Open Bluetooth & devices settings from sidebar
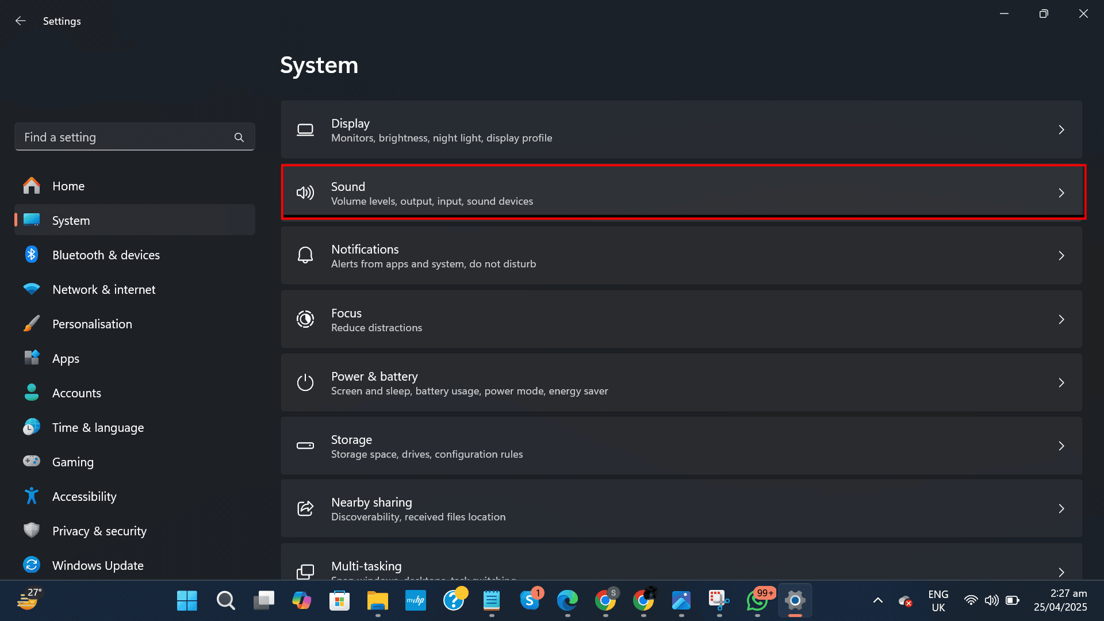 click(106, 255)
